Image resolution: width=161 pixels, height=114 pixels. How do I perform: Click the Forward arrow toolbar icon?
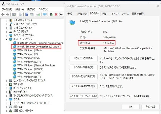(x=7, y=15)
